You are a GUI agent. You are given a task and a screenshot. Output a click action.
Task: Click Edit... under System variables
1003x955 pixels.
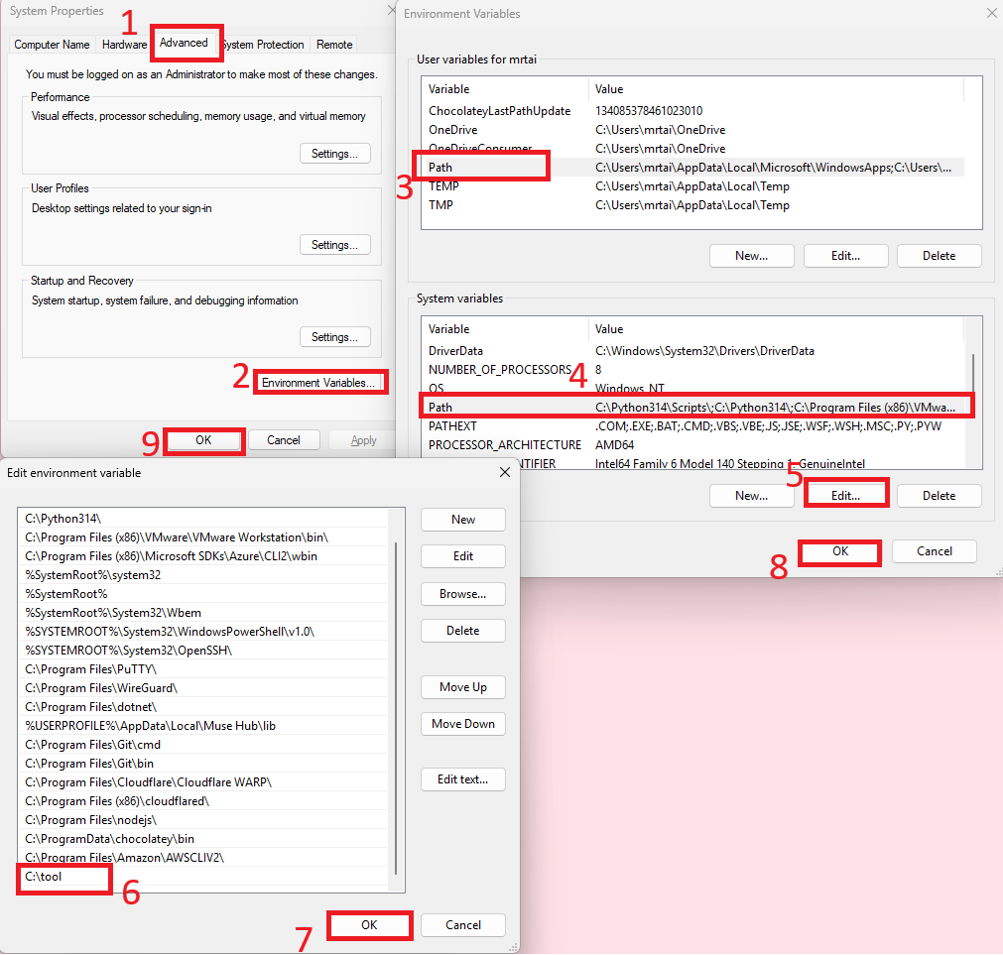point(845,495)
